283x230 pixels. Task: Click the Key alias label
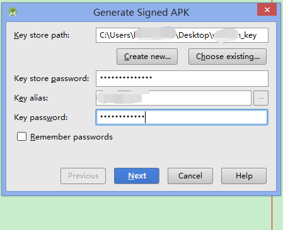(31, 98)
